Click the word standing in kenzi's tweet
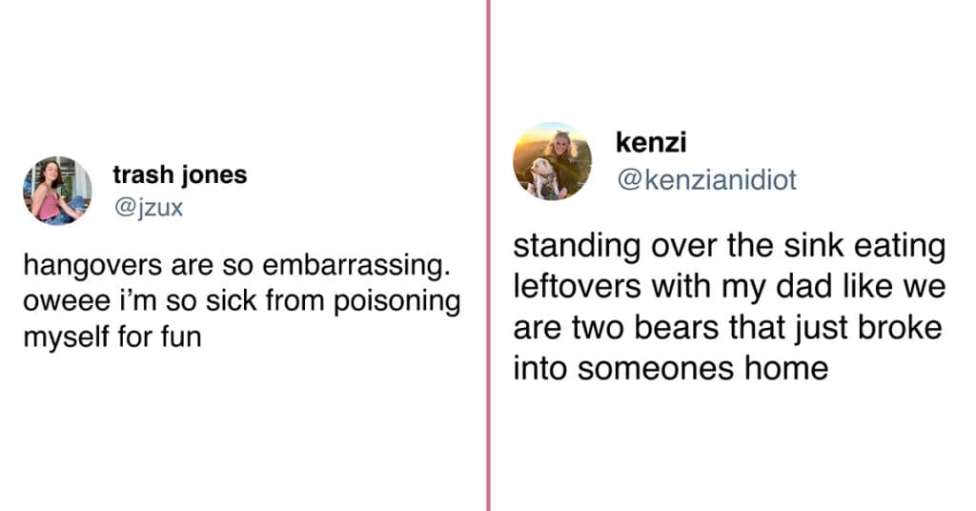 pyautogui.click(x=577, y=247)
